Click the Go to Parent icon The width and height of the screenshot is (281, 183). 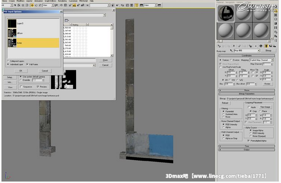[x=271, y=46]
